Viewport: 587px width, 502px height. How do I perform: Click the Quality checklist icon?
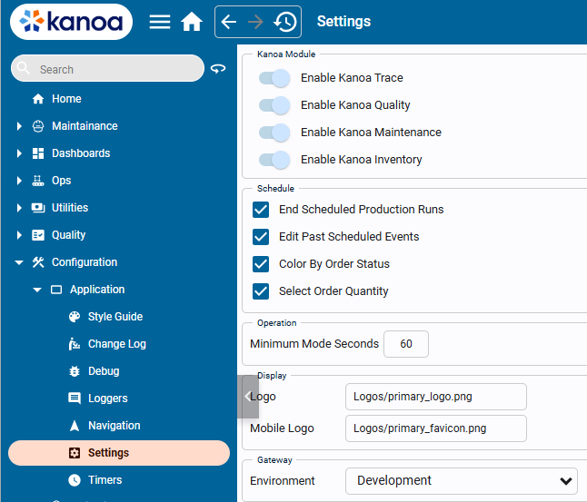tap(38, 235)
